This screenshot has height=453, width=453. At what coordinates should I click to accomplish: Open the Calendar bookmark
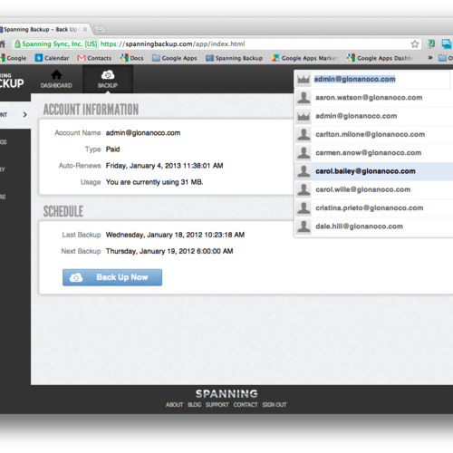coord(52,58)
